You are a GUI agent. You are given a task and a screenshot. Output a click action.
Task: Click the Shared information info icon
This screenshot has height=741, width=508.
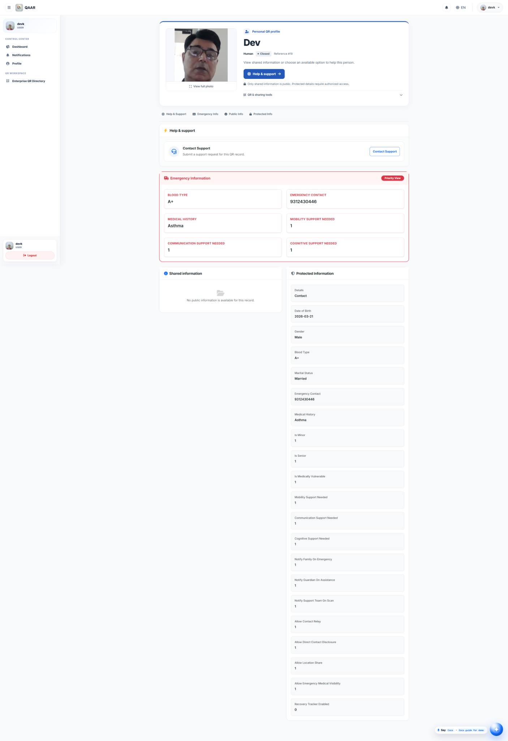click(x=166, y=274)
